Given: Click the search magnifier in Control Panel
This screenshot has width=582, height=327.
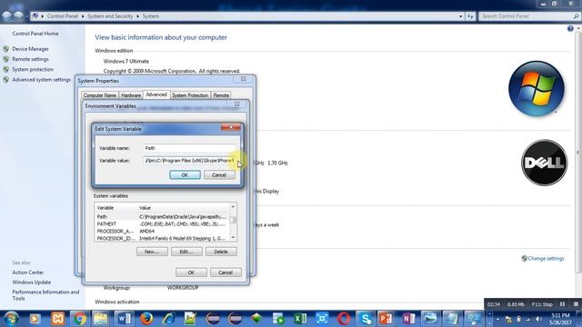Looking at the screenshot, I should pos(576,16).
